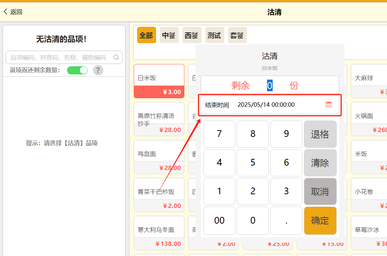387x256 pixels.
Task: Open the 测试 category tab
Action: tap(215, 35)
